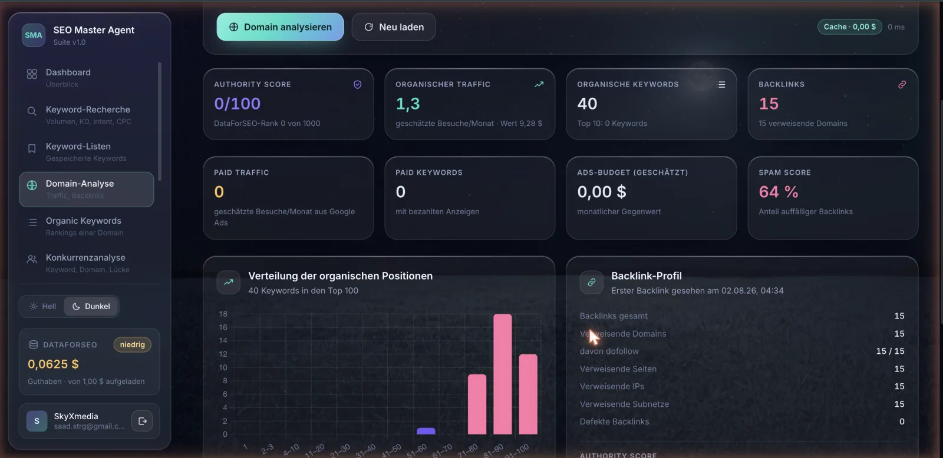Click the link icon beside Backlink-Profil heading
Image resolution: width=943 pixels, height=458 pixels.
pos(591,283)
